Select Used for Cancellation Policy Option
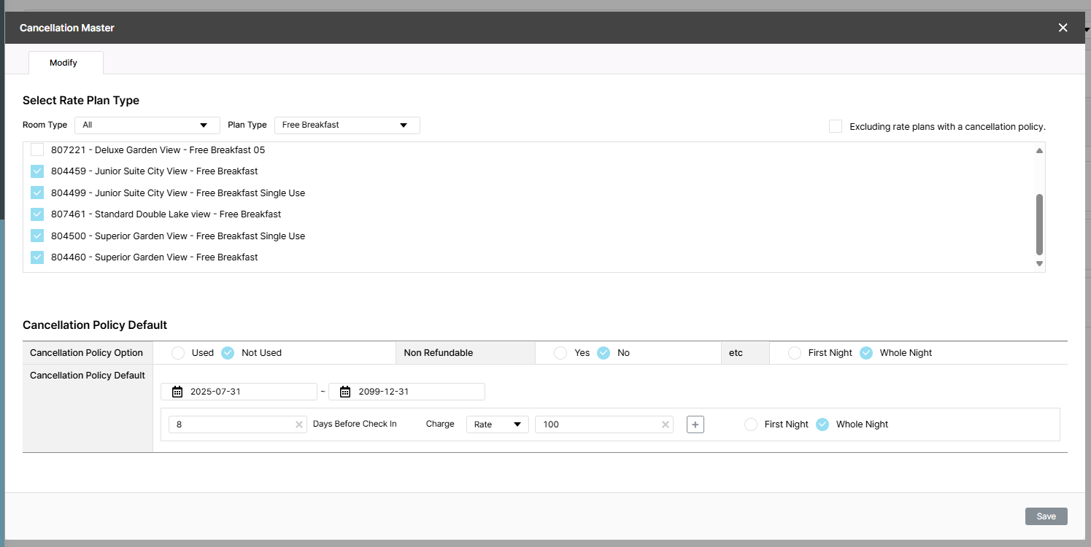The width and height of the screenshot is (1091, 547). point(178,353)
